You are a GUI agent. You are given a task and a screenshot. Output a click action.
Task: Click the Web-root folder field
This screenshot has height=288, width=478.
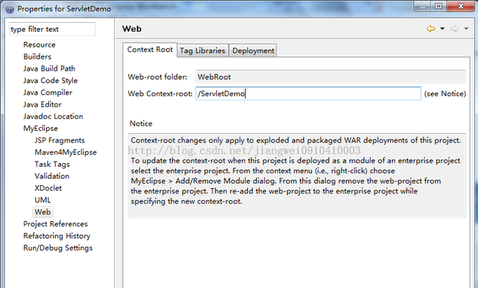pyautogui.click(x=330, y=76)
